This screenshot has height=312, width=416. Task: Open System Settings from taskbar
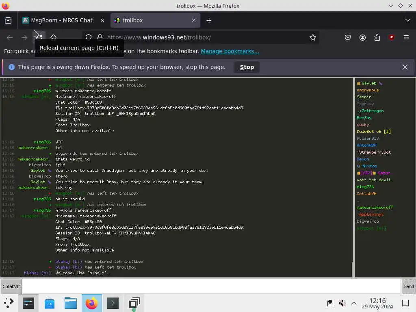pos(28,303)
